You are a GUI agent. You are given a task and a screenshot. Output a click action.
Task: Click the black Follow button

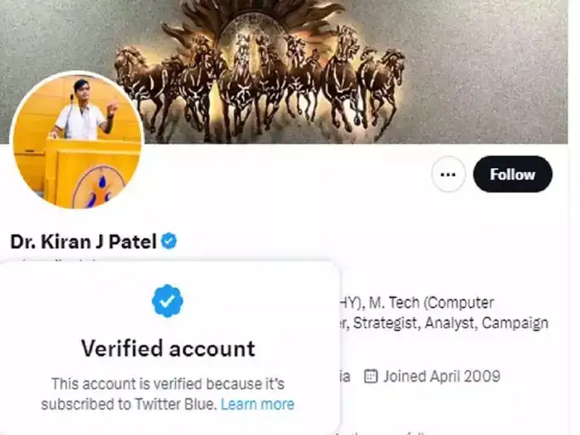512,175
